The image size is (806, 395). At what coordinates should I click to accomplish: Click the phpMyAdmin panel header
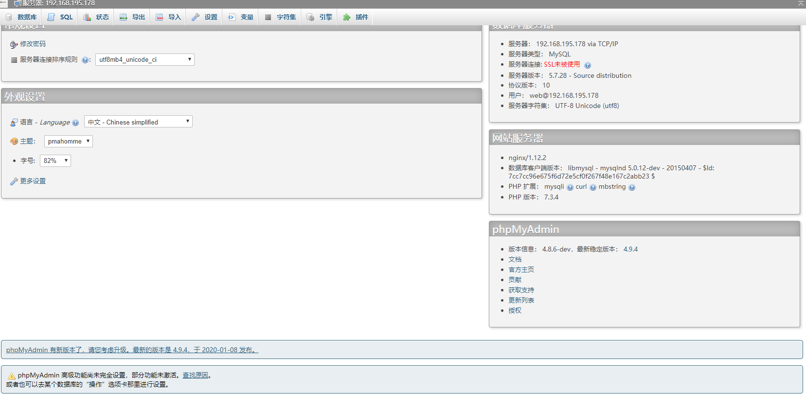click(644, 229)
